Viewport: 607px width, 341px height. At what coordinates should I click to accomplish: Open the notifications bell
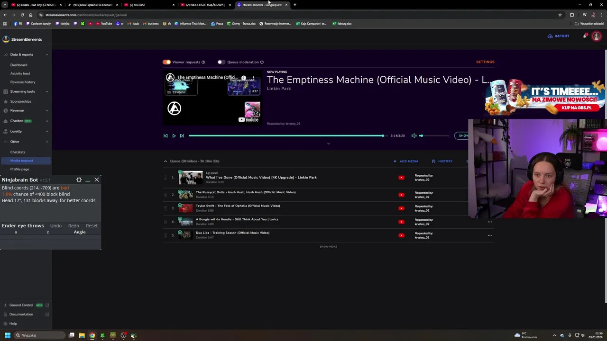pyautogui.click(x=585, y=36)
